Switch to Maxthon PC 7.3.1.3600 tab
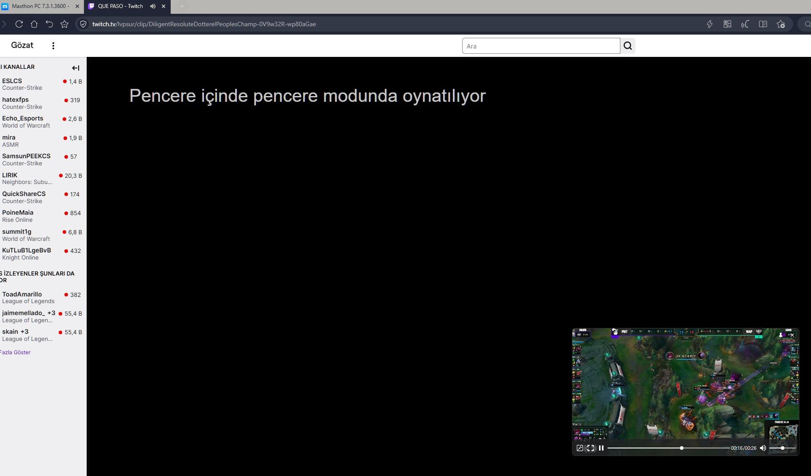The width and height of the screenshot is (811, 476). [41, 6]
